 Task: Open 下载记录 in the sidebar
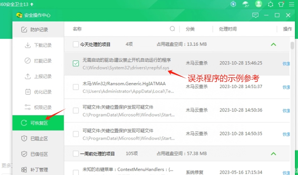[x=38, y=45]
